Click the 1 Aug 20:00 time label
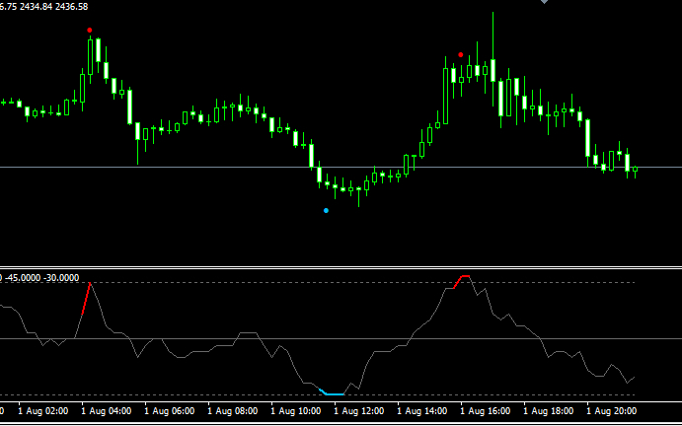The image size is (682, 426). coord(611,409)
